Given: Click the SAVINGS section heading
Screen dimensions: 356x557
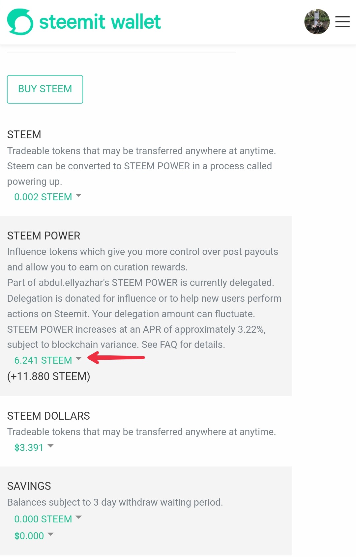Looking at the screenshot, I should pos(29,486).
